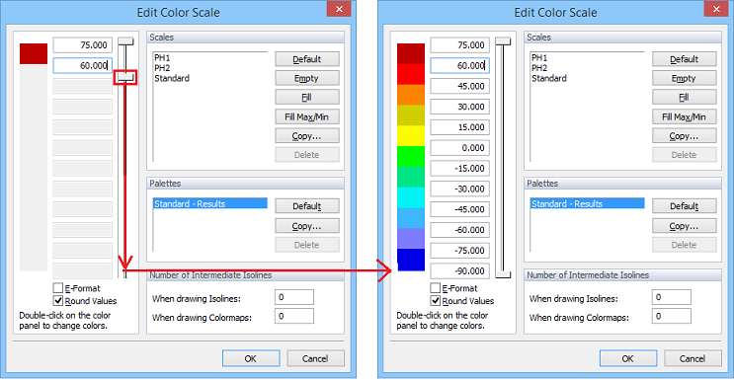Select PH2 scale in right dialog
The height and width of the screenshot is (380, 734).
point(538,68)
